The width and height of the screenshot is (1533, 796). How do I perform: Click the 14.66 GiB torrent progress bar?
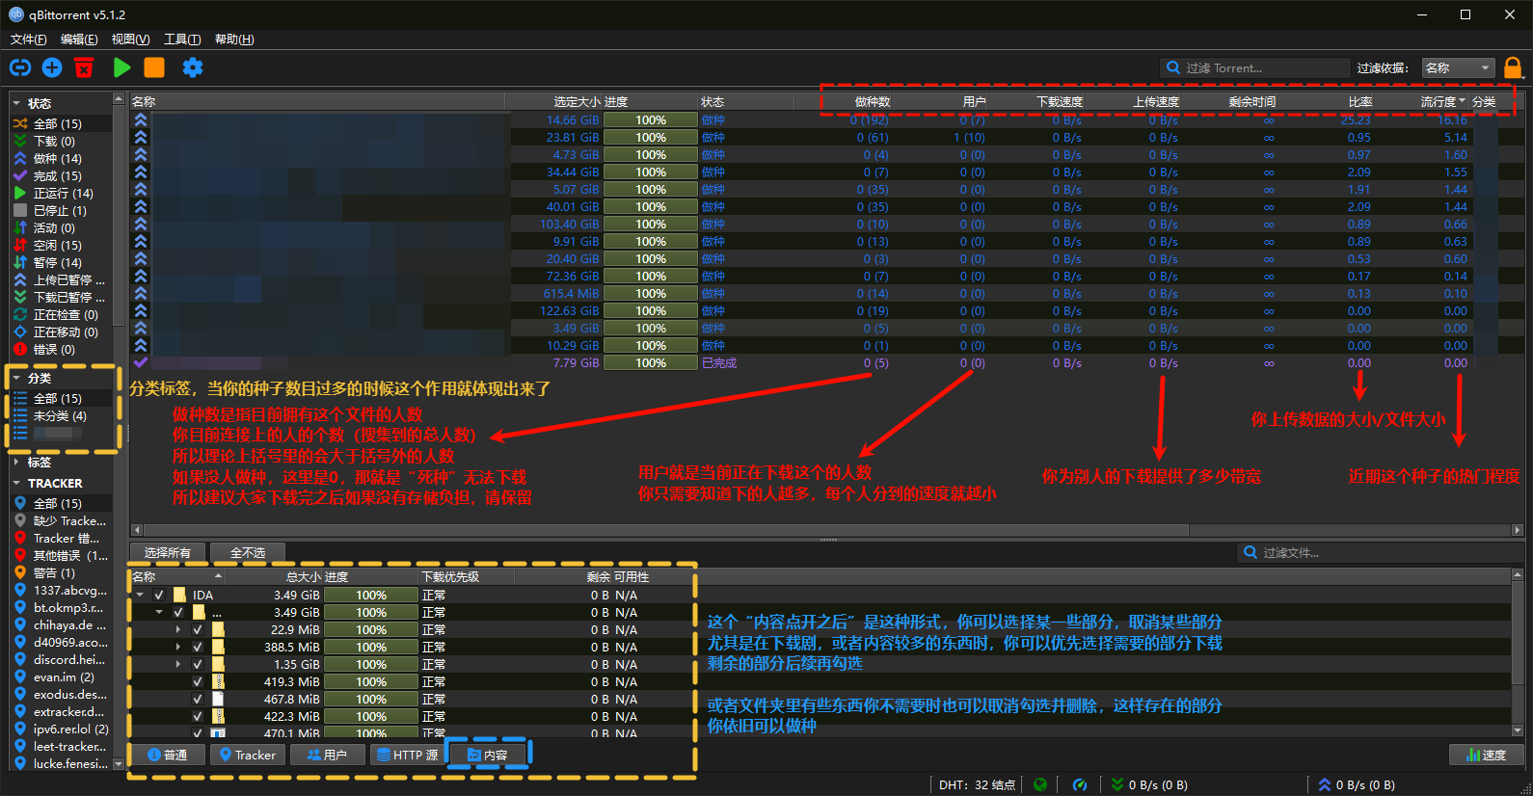[651, 120]
